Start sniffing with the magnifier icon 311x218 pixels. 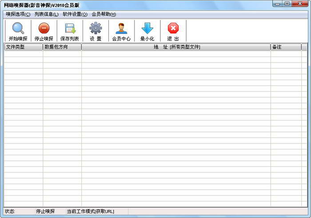(x=18, y=31)
